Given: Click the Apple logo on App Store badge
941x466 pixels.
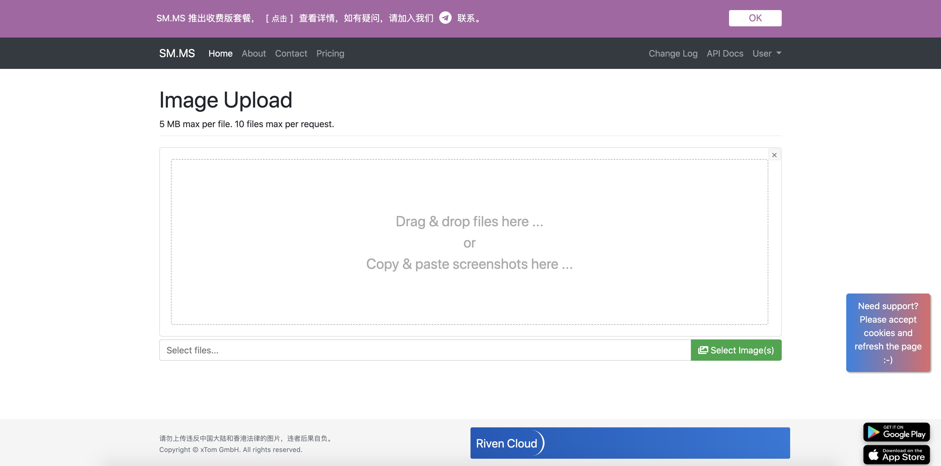Looking at the screenshot, I should (873, 455).
